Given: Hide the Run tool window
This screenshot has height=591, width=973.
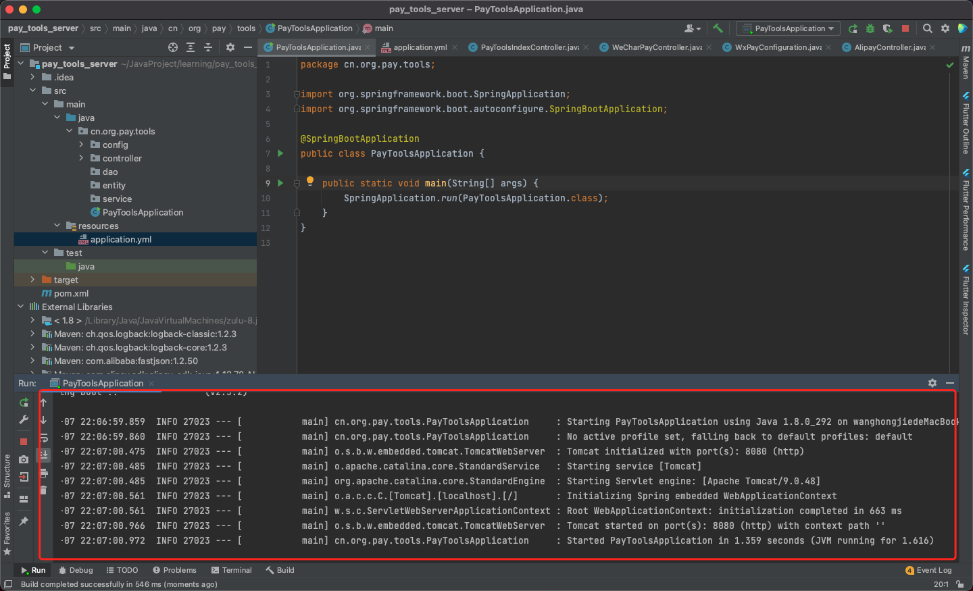Looking at the screenshot, I should (950, 383).
